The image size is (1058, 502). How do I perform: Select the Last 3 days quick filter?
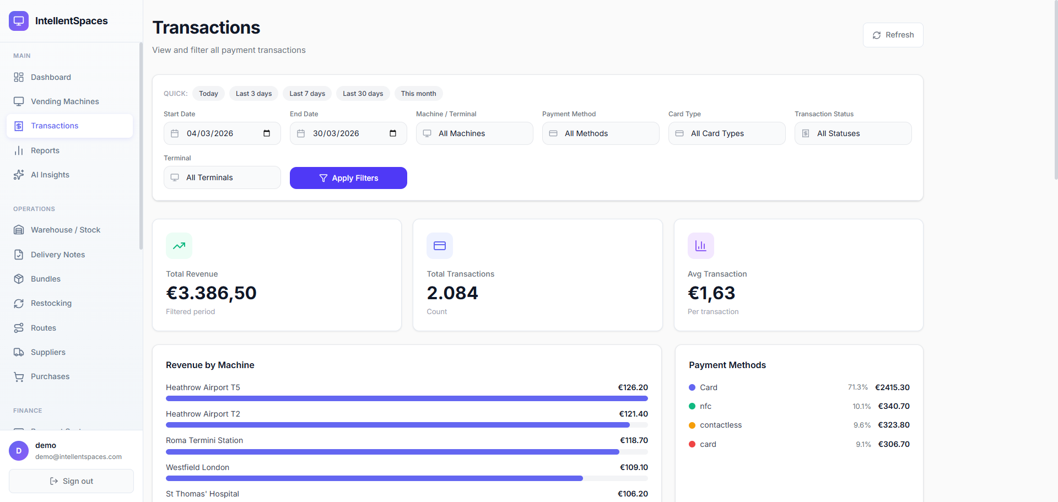coord(253,94)
